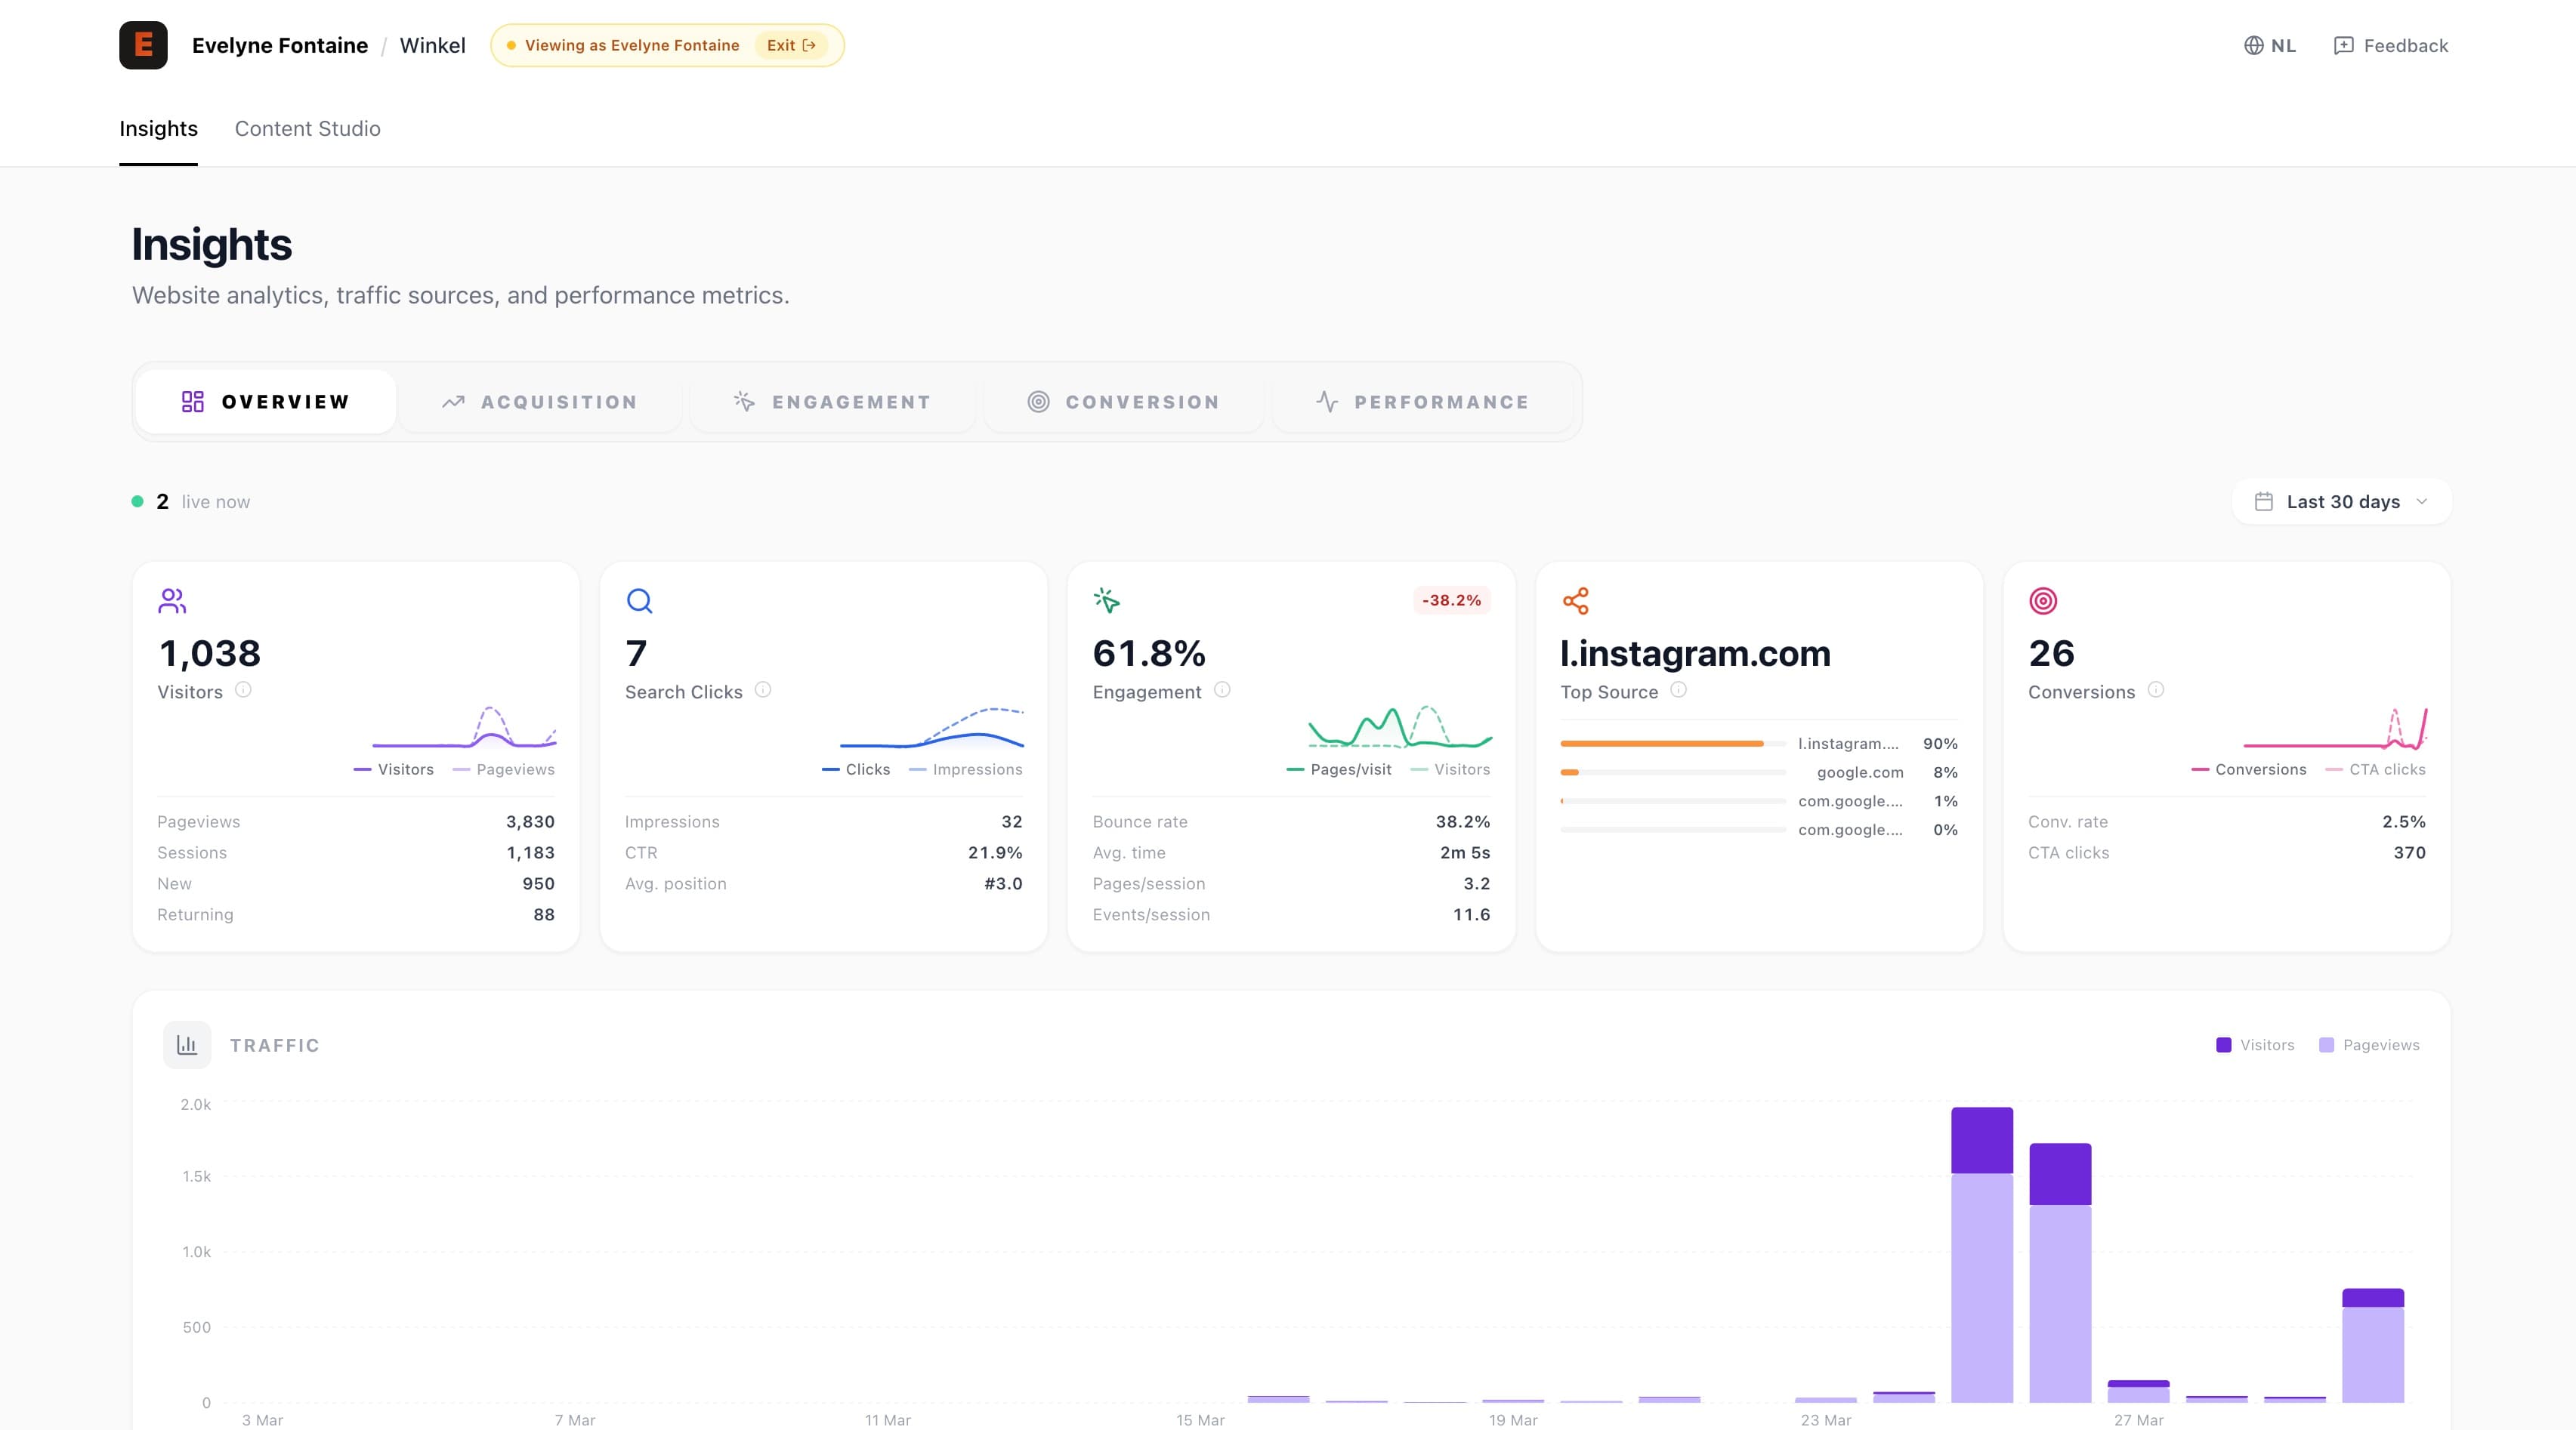Click the Visitors people icon on first card
The image size is (2576, 1430).
pos(172,600)
